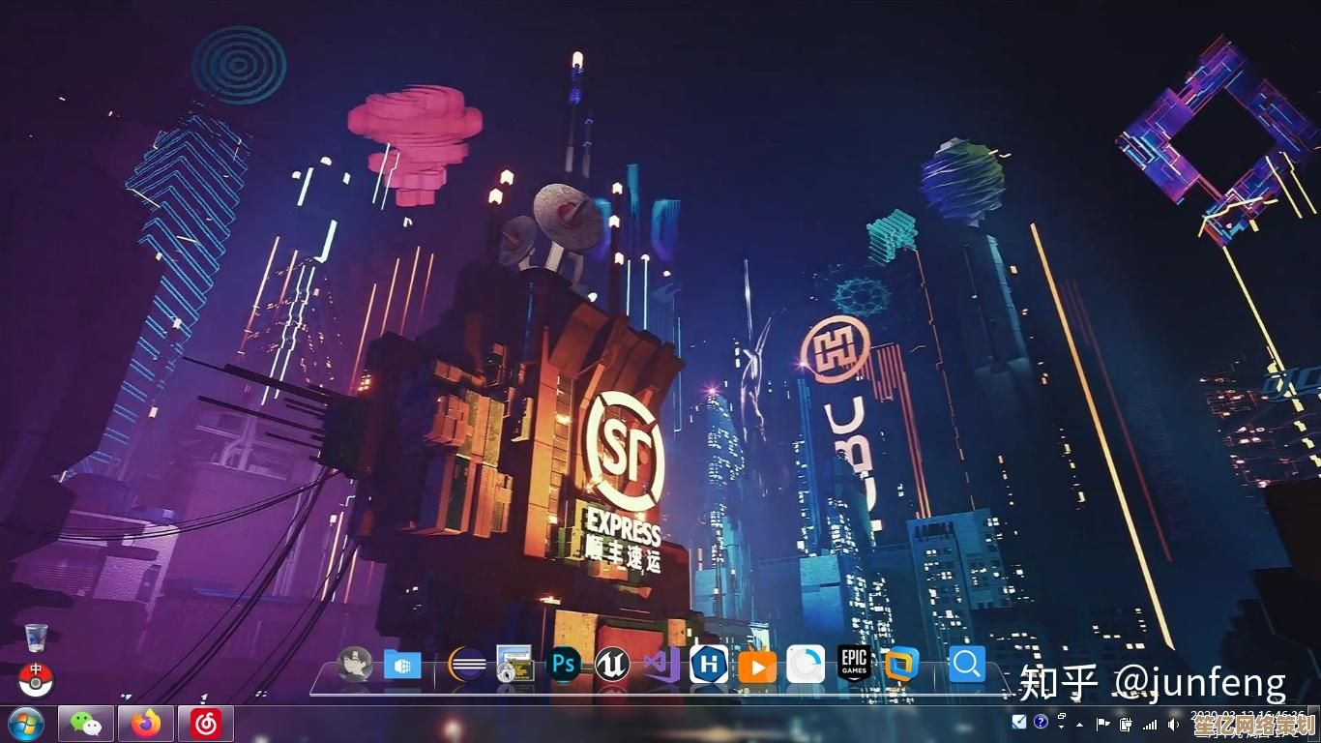Viewport: 1321px width, 743px height.
Task: Open the Windows Start menu
Action: coord(25,724)
